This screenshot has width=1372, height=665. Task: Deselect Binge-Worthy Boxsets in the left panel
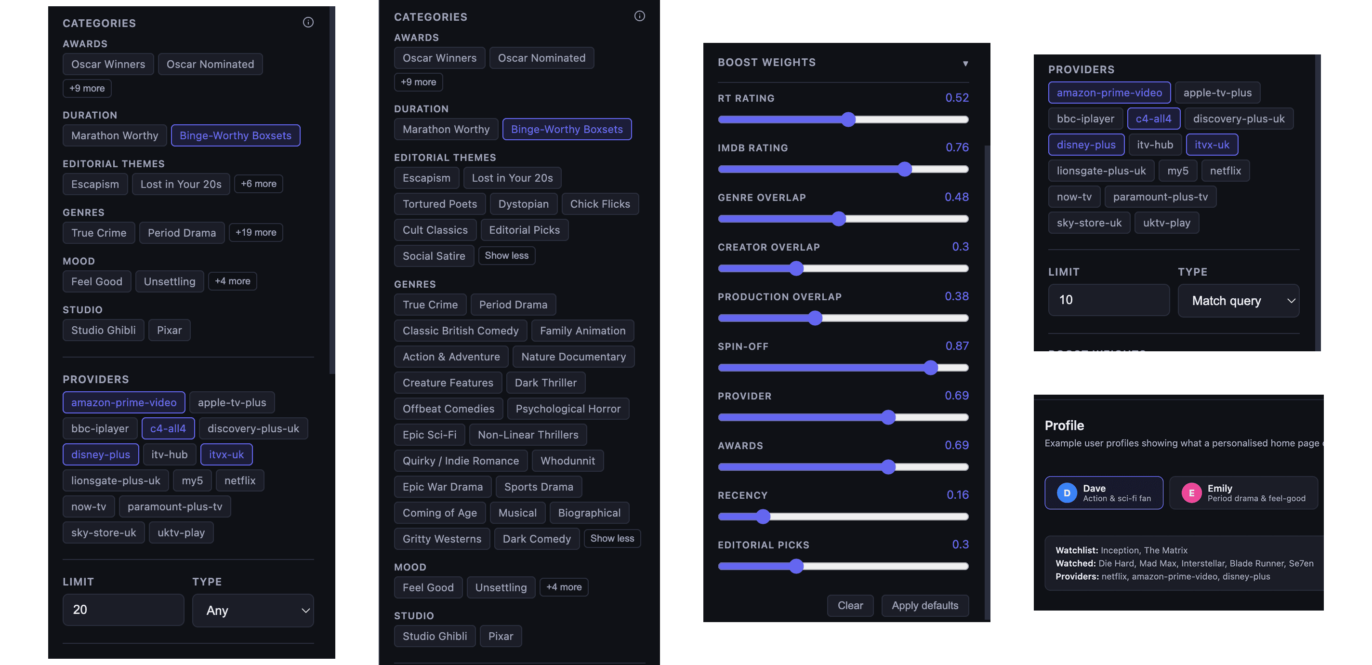[236, 135]
